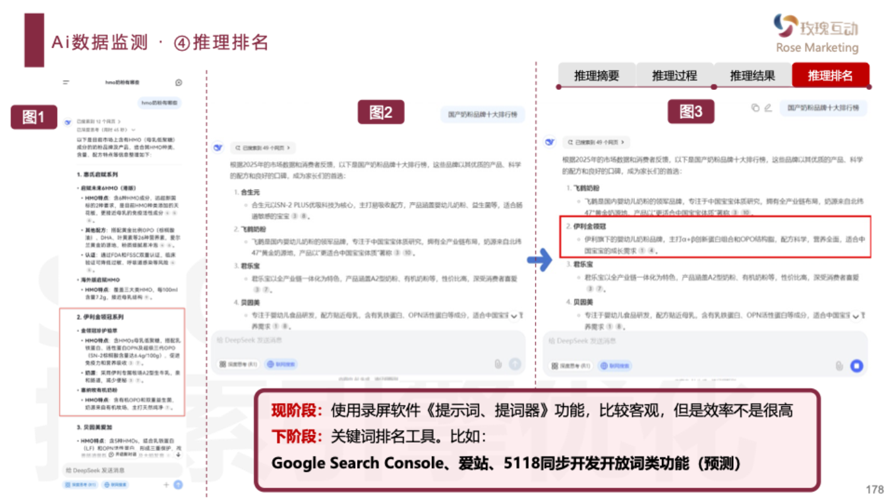The width and height of the screenshot is (894, 503).
Task: Click slide title Ai数据监测 ④推理排名
Action: pos(160,42)
